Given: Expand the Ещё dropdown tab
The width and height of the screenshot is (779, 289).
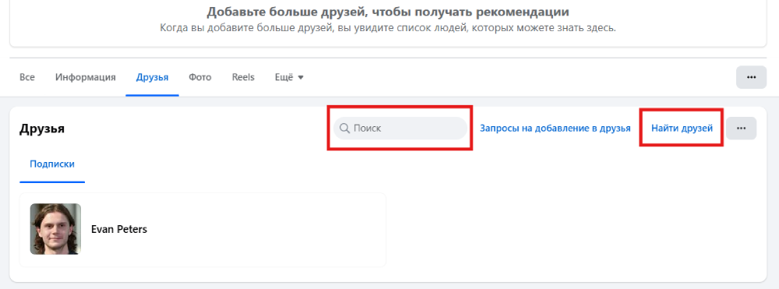Looking at the screenshot, I should tap(289, 77).
